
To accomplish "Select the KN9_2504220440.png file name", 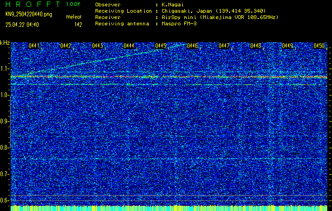I will coord(29,14).
